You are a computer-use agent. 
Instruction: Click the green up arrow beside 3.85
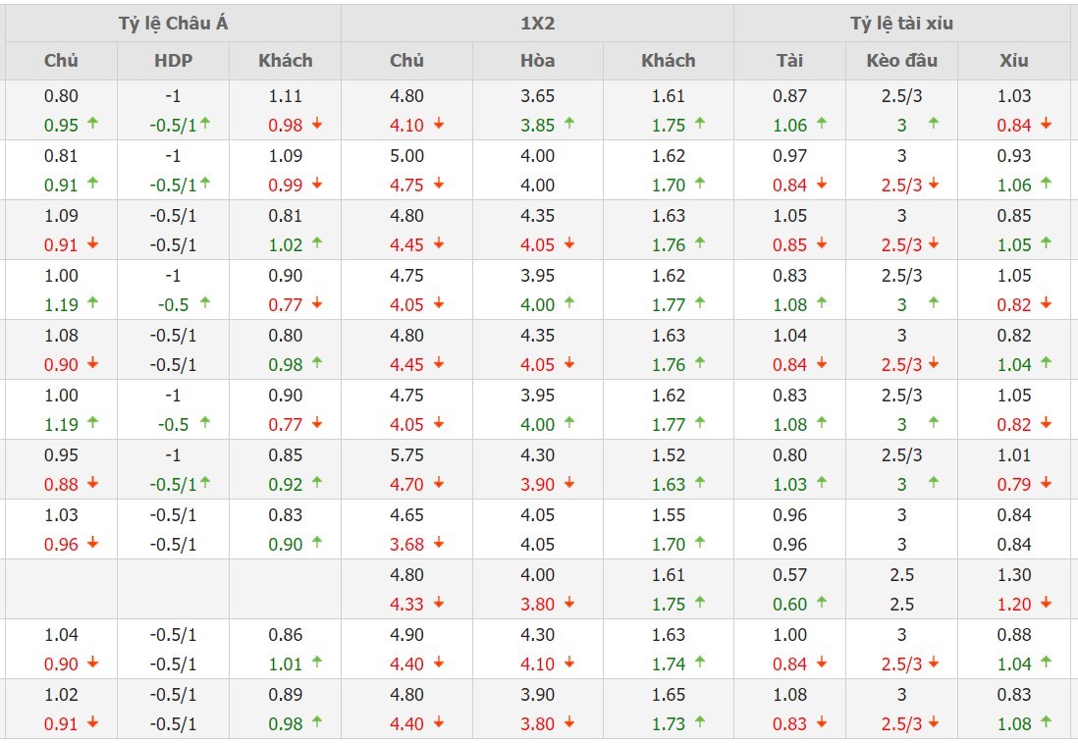[569, 125]
